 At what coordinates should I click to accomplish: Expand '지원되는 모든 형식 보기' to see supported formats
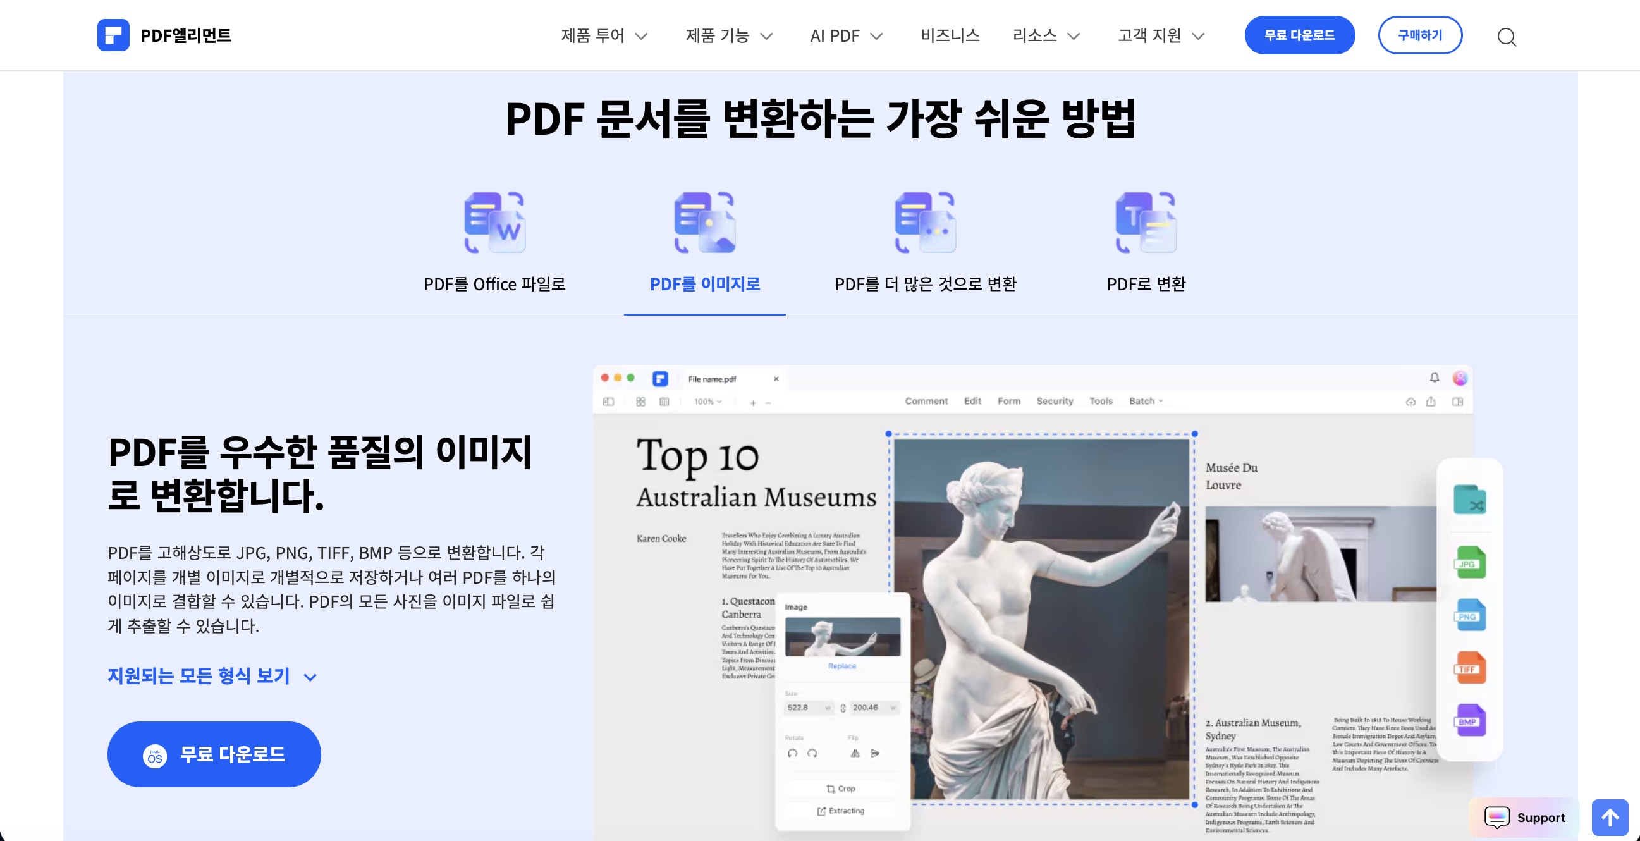tap(199, 676)
